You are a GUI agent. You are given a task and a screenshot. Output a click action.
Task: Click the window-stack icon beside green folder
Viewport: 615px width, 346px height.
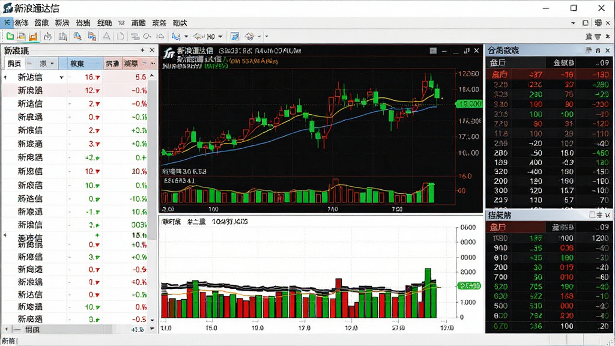click(21, 37)
